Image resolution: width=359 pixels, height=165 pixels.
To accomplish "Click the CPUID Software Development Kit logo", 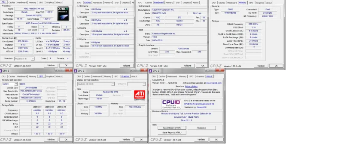I will [171, 104].
